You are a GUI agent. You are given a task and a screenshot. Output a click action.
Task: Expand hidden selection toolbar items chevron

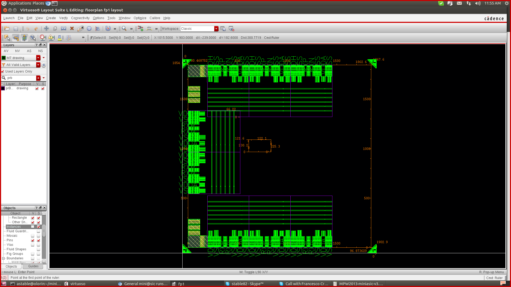click(83, 37)
